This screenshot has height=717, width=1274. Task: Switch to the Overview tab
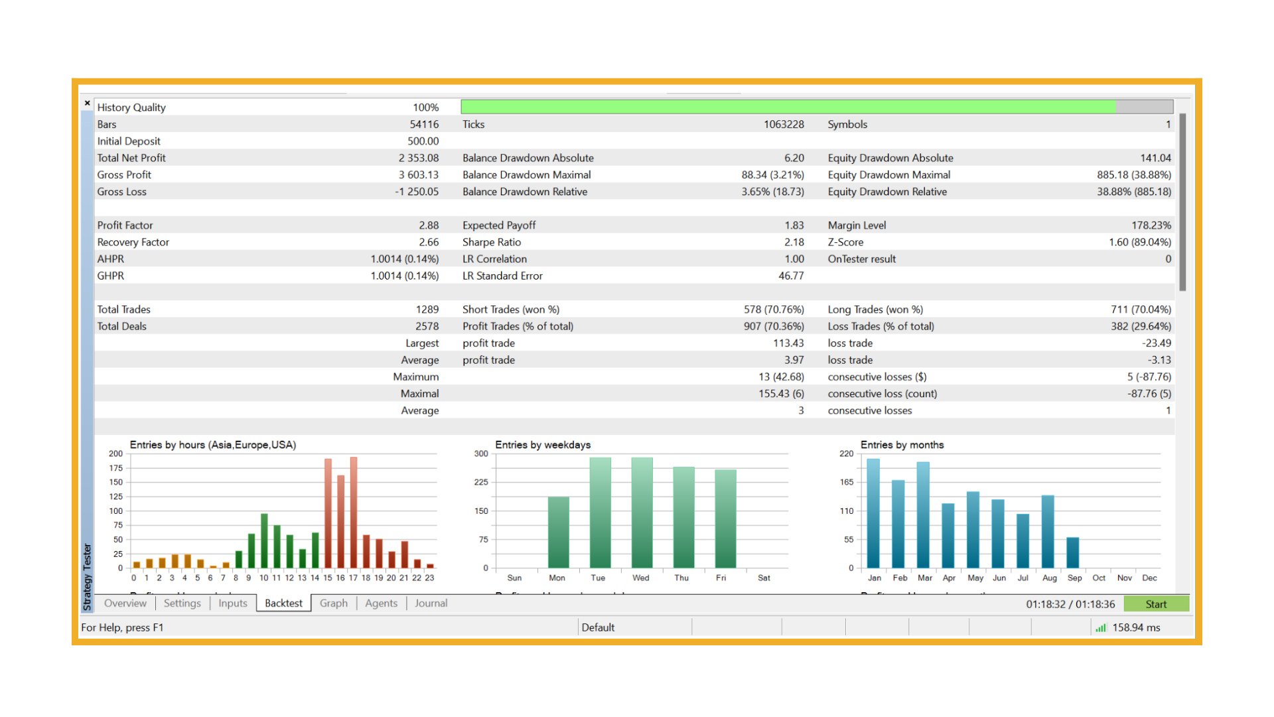coord(125,603)
